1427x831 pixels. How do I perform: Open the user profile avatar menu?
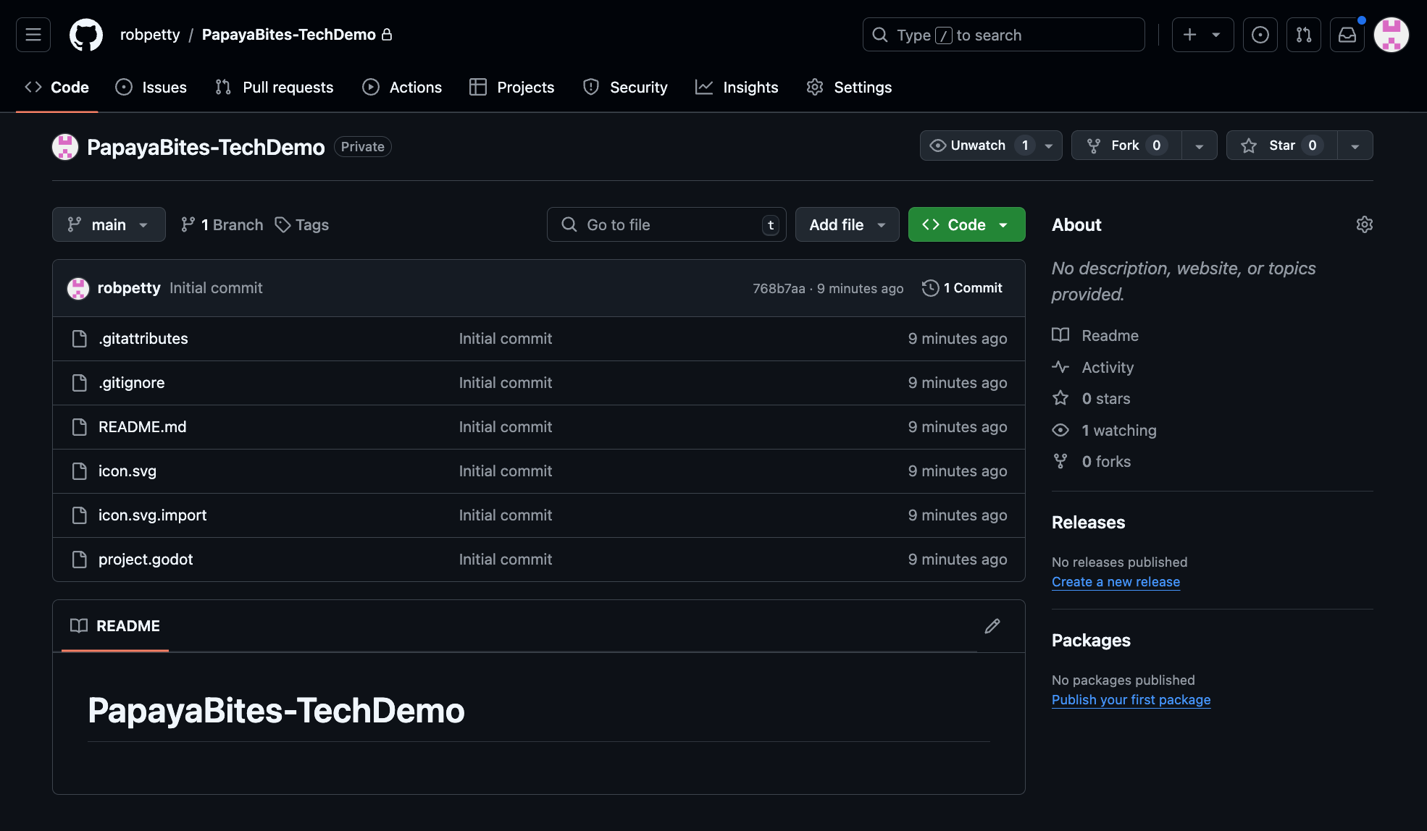[x=1392, y=35]
